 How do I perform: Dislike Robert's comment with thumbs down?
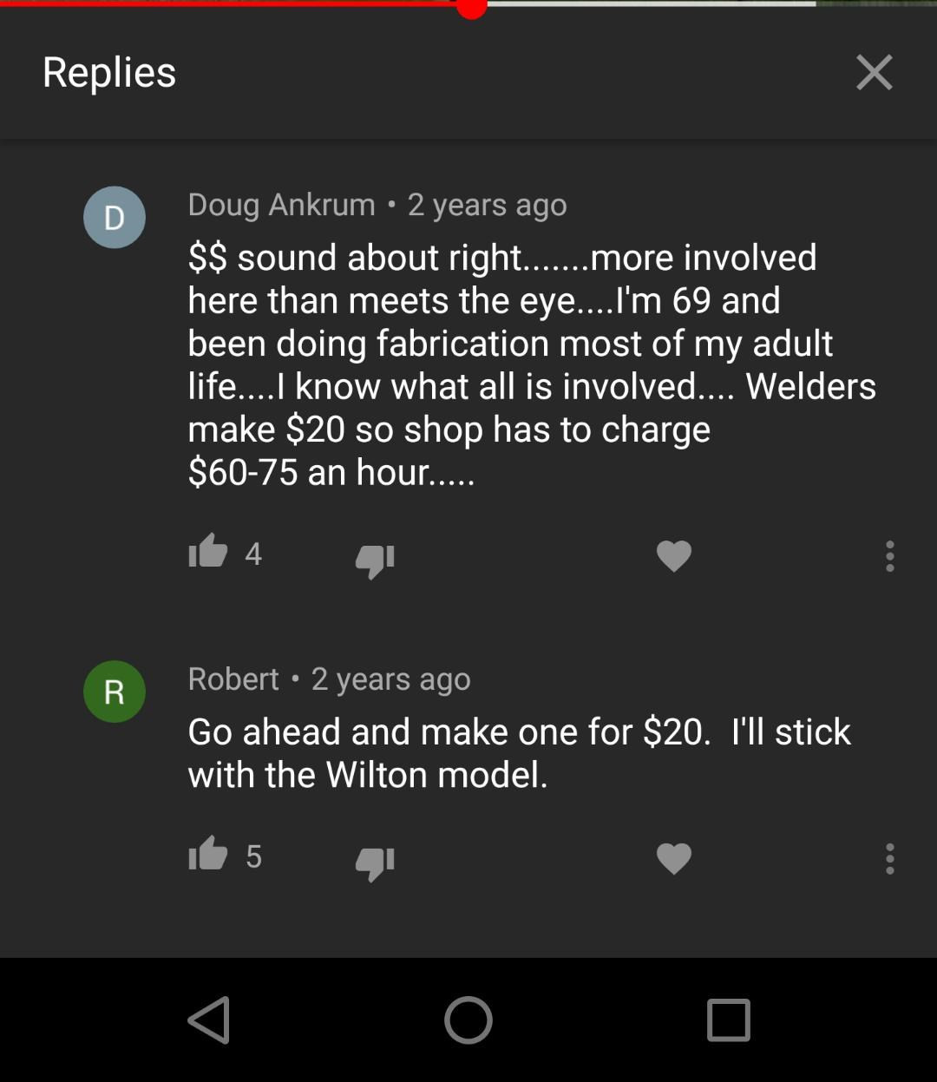coord(375,863)
